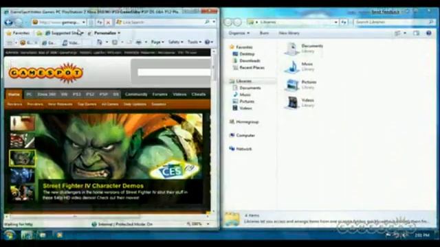Screen dimensions: 440x247
Task: Switch to the first GameSpot browser tab
Action: click(x=28, y=43)
